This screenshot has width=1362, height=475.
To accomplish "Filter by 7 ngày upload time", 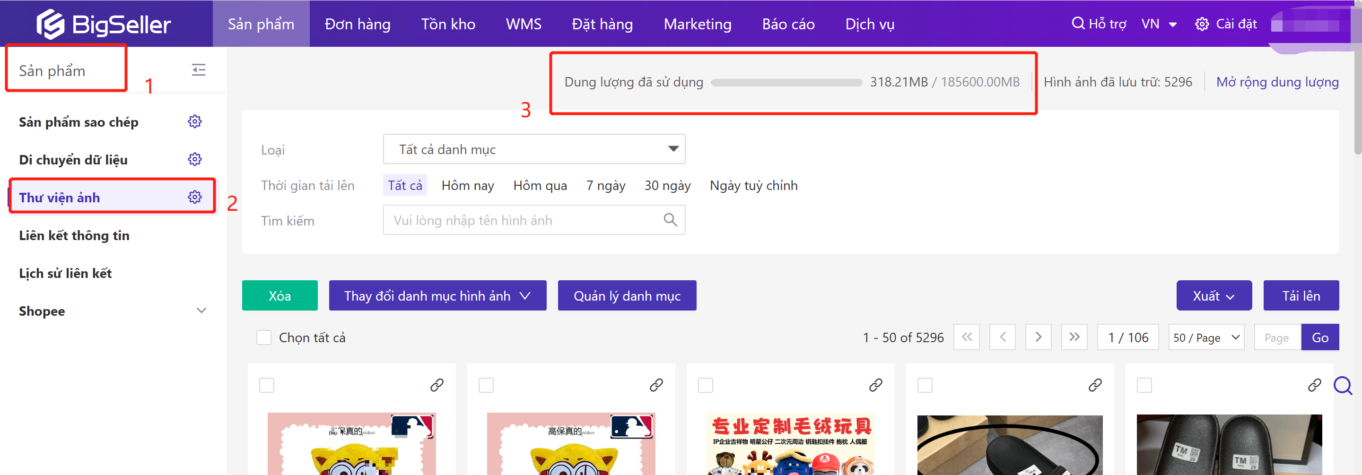I will (605, 185).
